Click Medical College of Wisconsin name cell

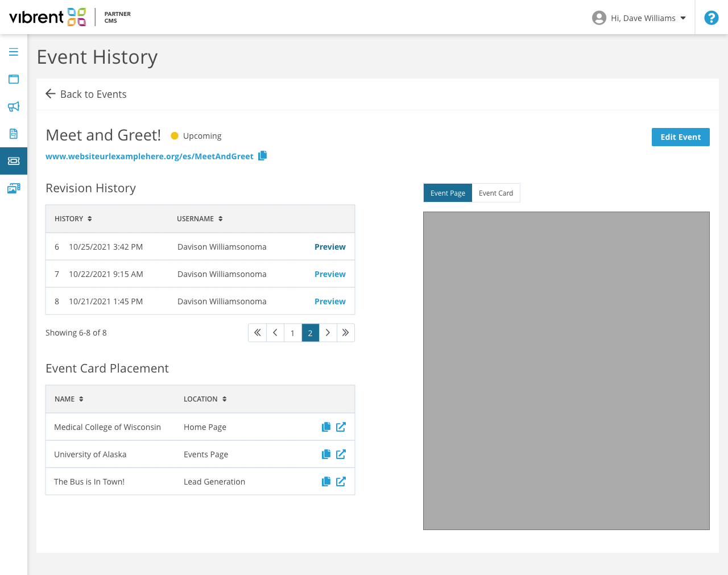coord(107,427)
